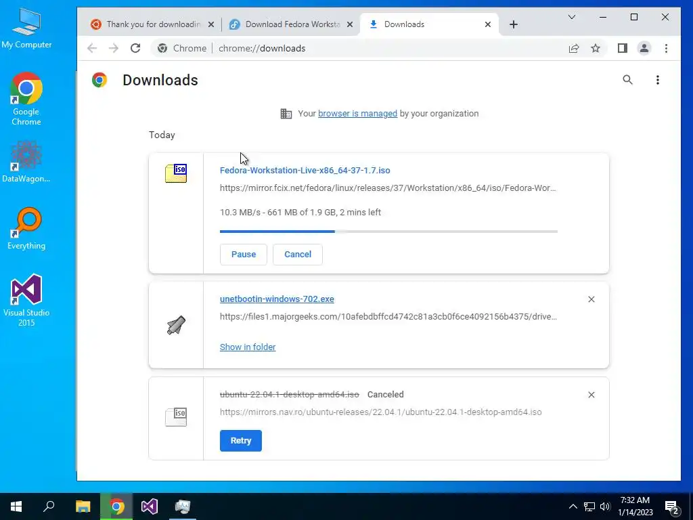The image size is (693, 520).
Task: Click the unetbootin rocket file icon
Action: 176,326
